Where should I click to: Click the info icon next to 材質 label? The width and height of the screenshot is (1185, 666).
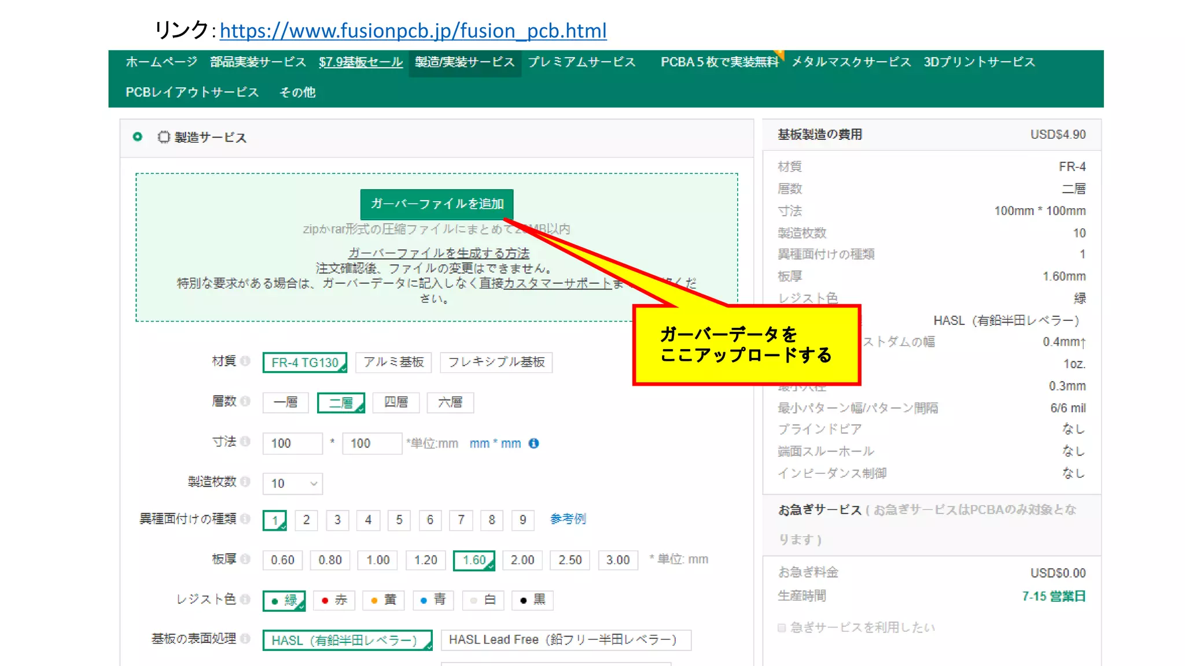coord(245,361)
